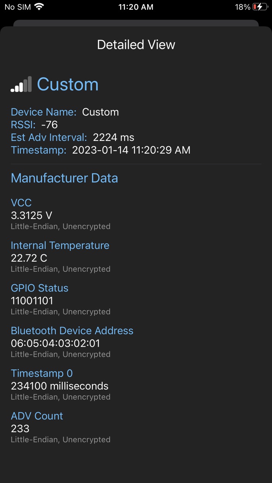Tap the Wi-Fi status icon
The height and width of the screenshot is (483, 272).
pyautogui.click(x=39, y=7)
